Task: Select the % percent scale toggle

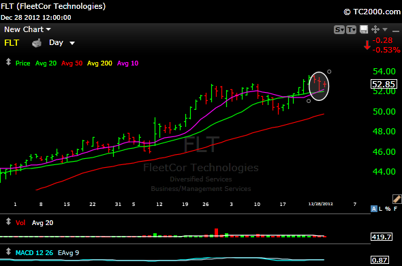Action: tap(388, 209)
